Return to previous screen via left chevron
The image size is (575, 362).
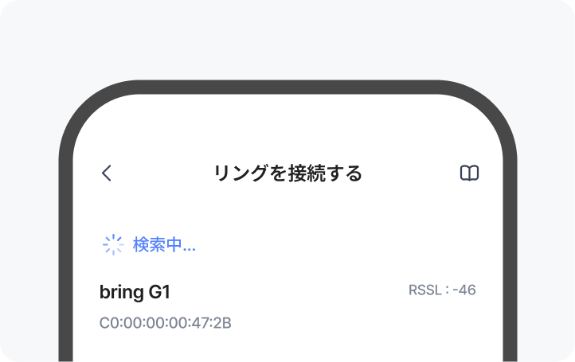click(x=107, y=173)
